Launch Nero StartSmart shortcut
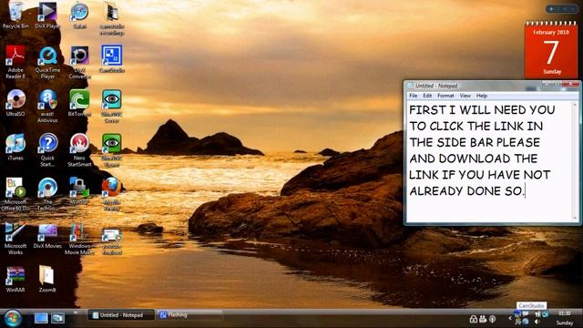583x328 pixels. click(79, 149)
